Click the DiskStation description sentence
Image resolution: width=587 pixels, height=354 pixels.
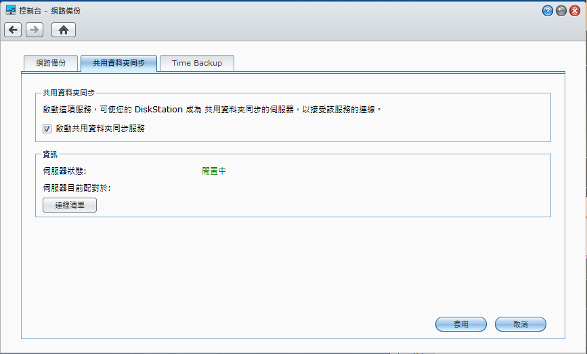212,110
